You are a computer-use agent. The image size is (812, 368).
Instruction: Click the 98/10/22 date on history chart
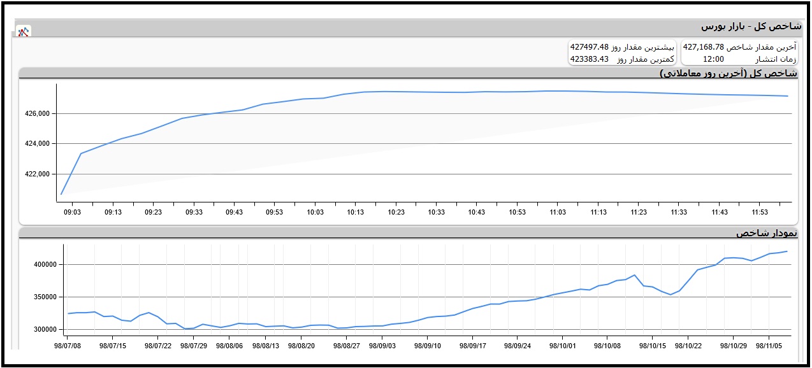688,346
